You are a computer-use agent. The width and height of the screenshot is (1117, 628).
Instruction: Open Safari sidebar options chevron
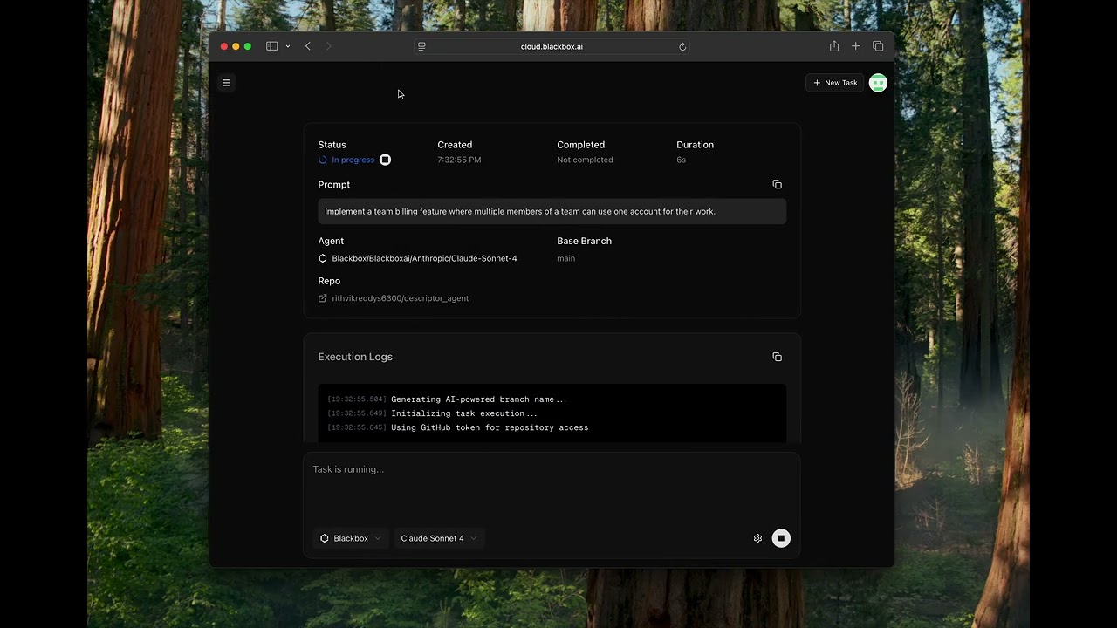(288, 46)
